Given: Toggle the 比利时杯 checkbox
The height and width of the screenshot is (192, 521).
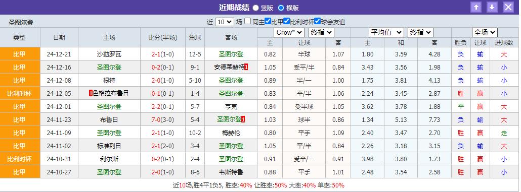Looking at the screenshot, I should [x=287, y=21].
